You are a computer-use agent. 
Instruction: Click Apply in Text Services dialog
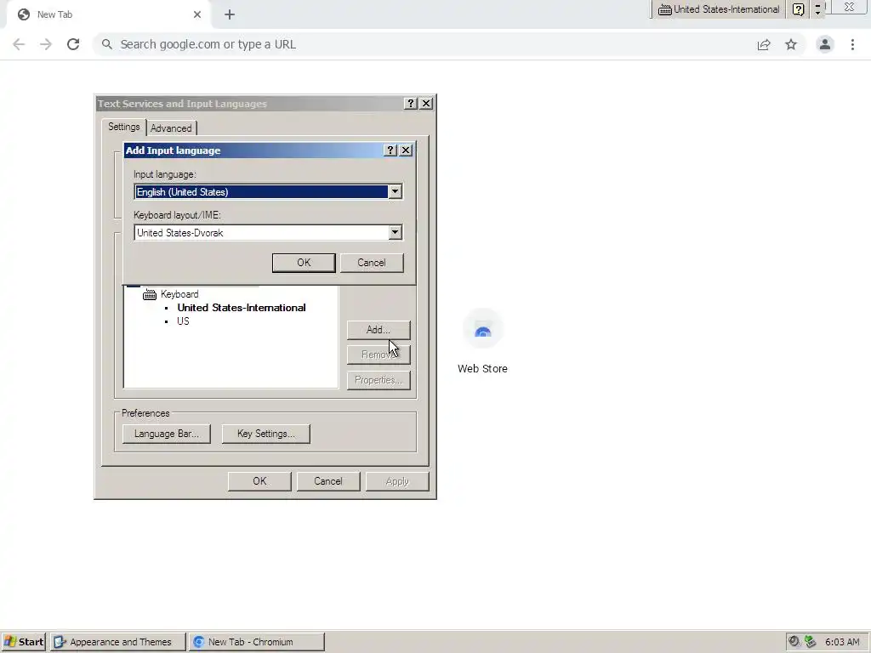point(397,481)
